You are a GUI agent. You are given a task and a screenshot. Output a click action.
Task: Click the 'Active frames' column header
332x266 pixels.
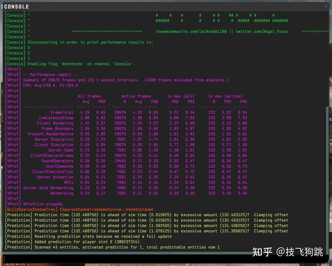point(136,96)
